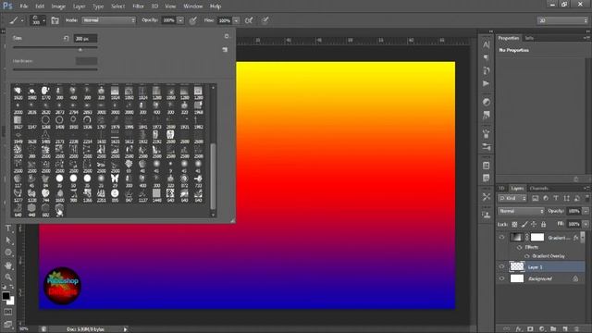This screenshot has width=592, height=333.
Task: Select the last brush in the preset list
Action: point(59,209)
